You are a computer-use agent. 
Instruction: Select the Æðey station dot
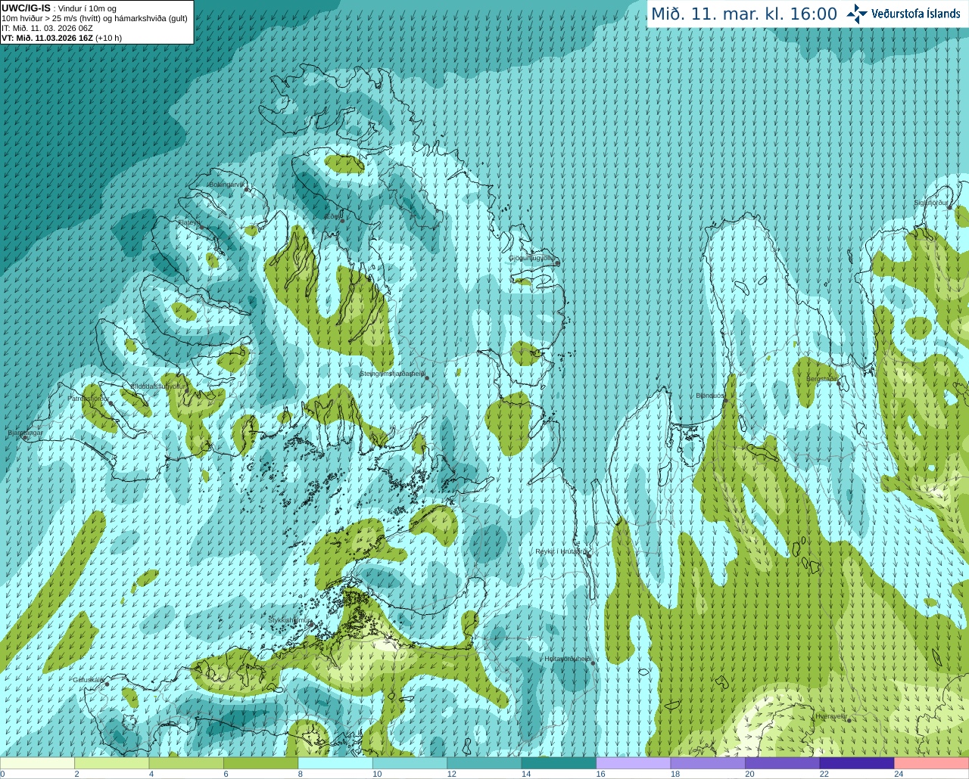(342, 220)
